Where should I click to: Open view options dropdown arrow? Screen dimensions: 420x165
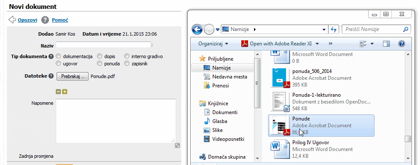(372, 44)
